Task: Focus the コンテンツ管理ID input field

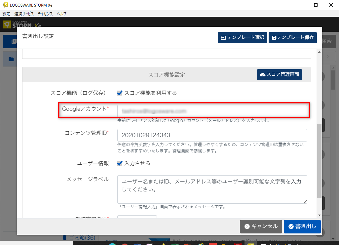Action: pyautogui.click(x=212, y=135)
